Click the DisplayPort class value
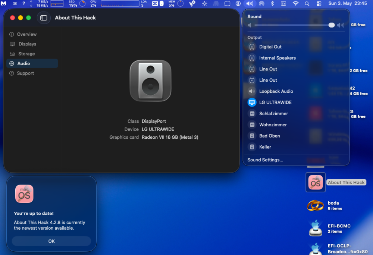Viewport: 373px width, 255px height. point(154,121)
